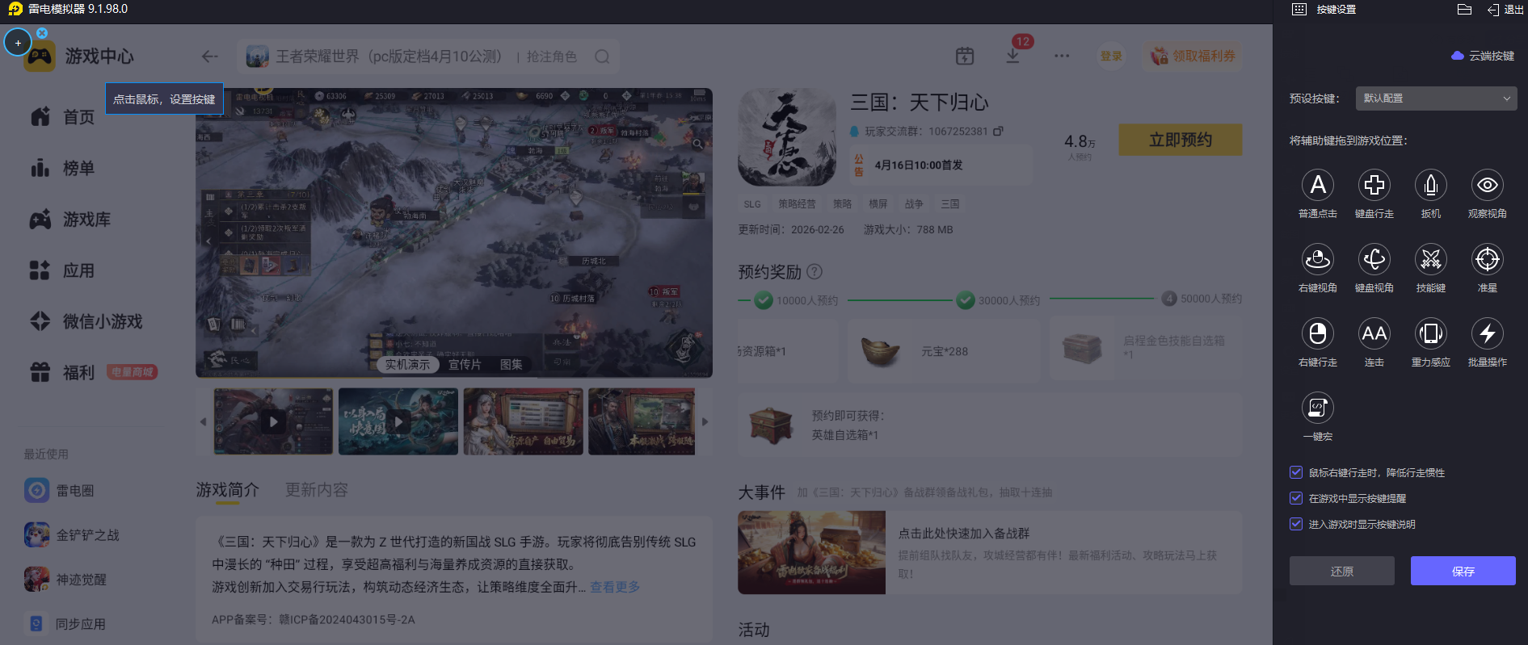Image resolution: width=1528 pixels, height=645 pixels.
Task: Select the 批量操作 batch operation icon
Action: [x=1488, y=333]
